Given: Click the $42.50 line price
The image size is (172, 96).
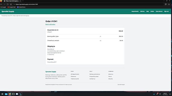Looking at the screenshot, I should 121,36.
